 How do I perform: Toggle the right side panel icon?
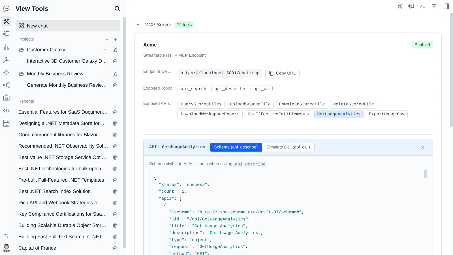tap(446, 6)
